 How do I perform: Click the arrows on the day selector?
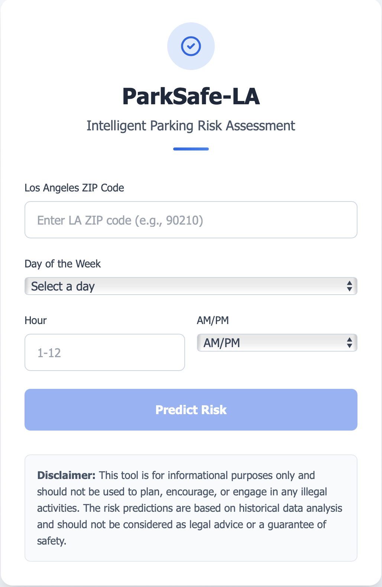pos(349,286)
